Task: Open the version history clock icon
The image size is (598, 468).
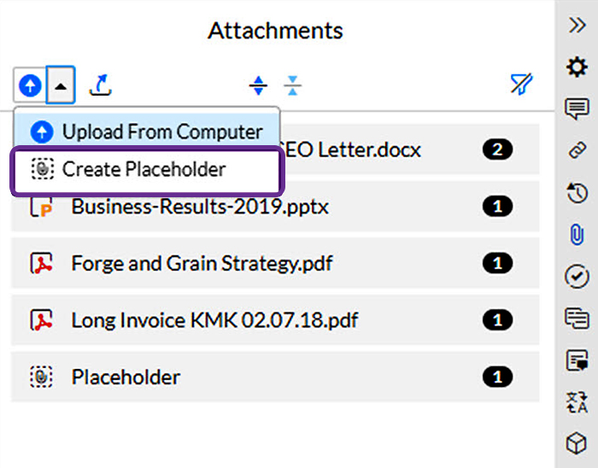Action: click(577, 193)
